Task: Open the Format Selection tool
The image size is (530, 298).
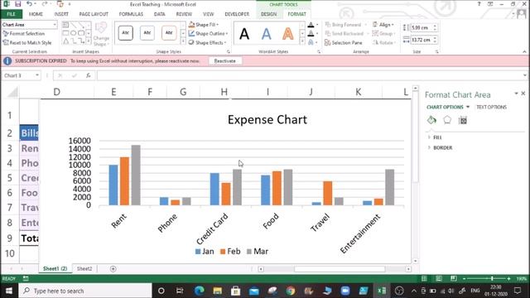Action: click(x=24, y=34)
